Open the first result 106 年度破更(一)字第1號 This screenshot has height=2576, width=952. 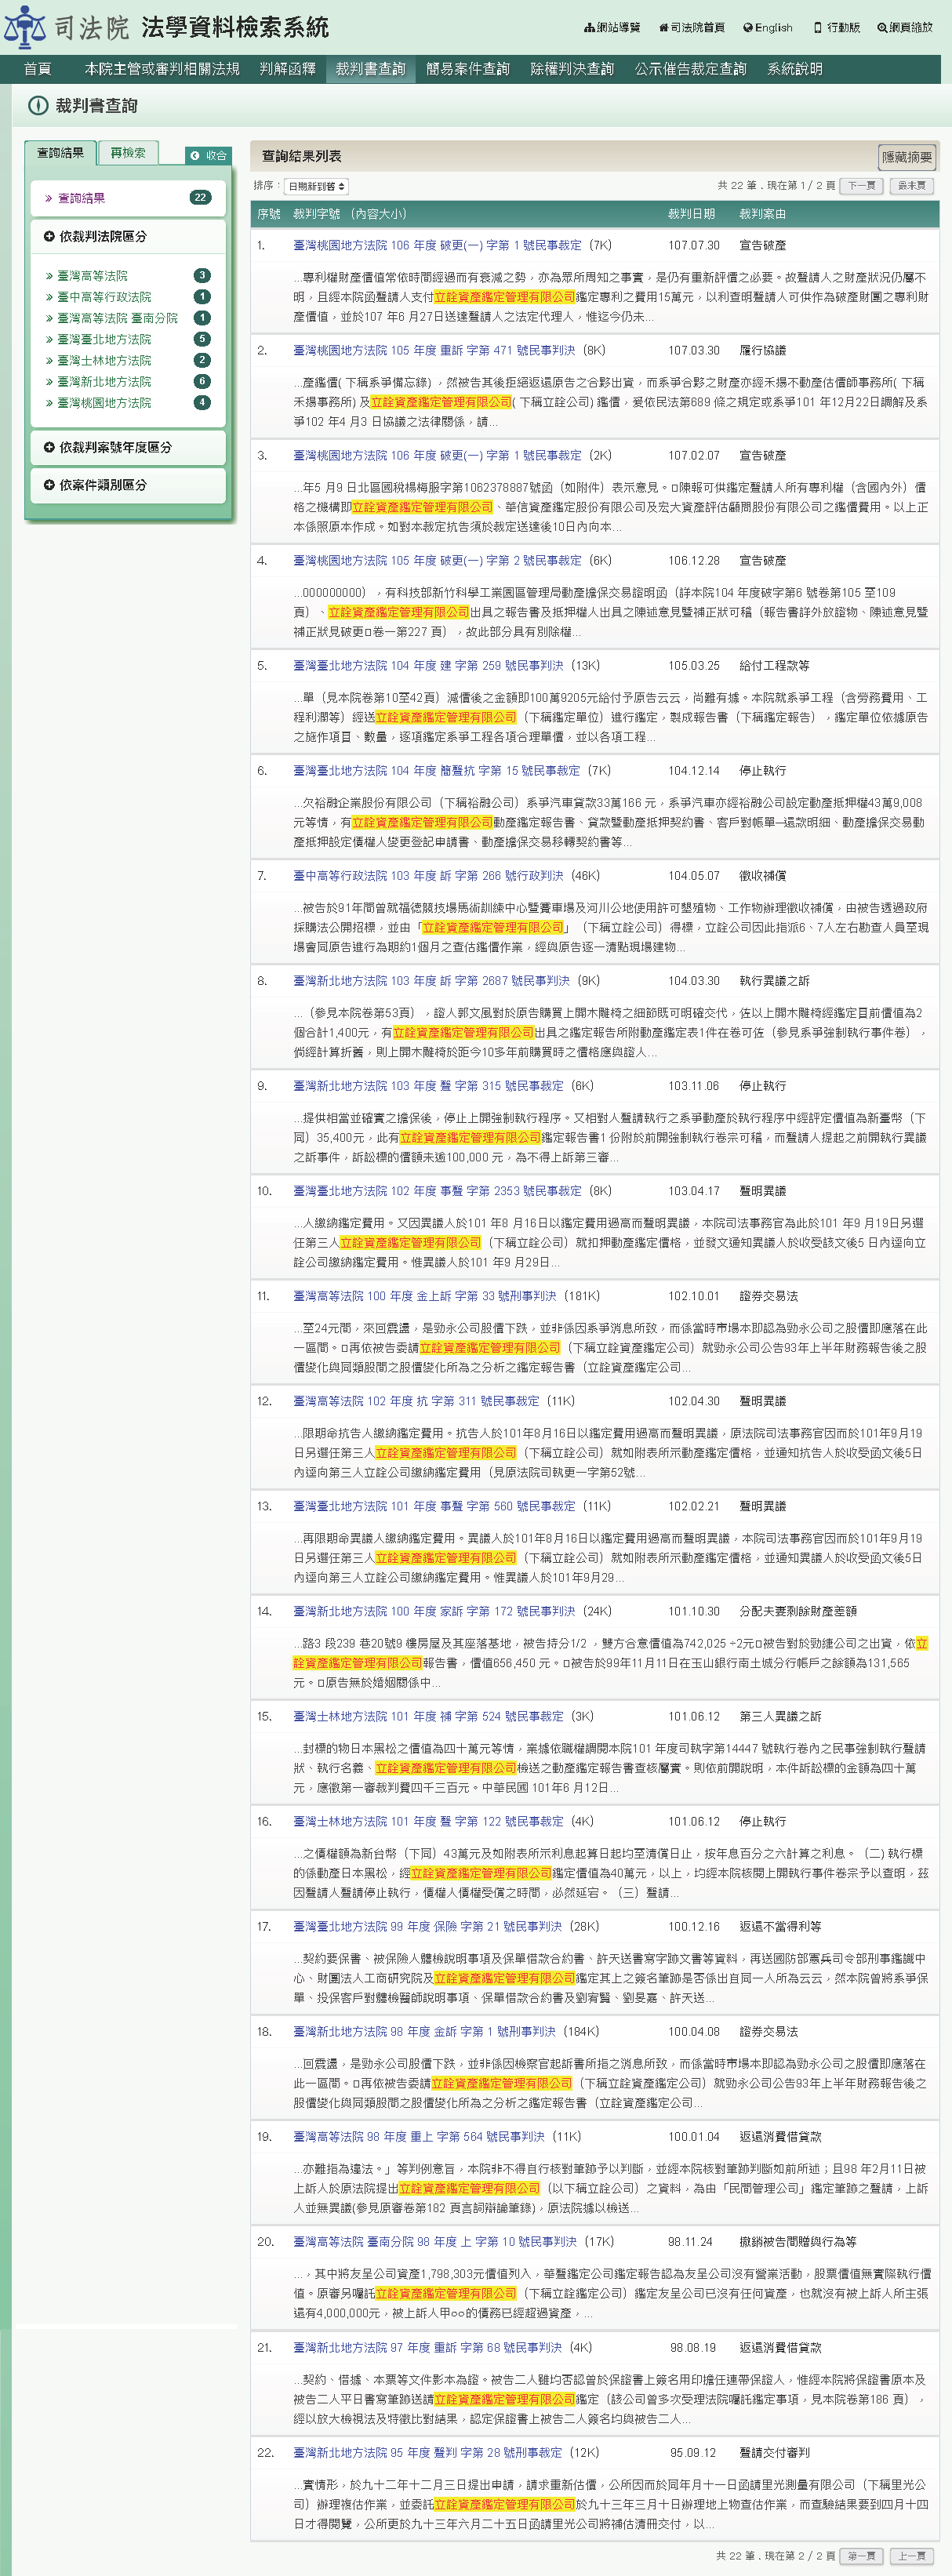[x=436, y=246]
